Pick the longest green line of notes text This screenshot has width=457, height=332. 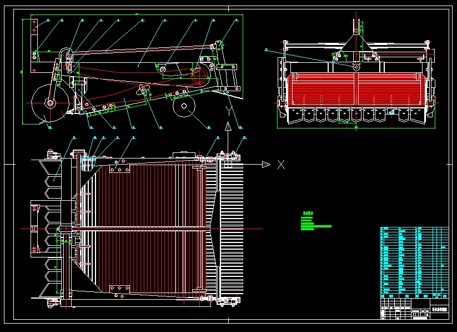[x=316, y=226]
